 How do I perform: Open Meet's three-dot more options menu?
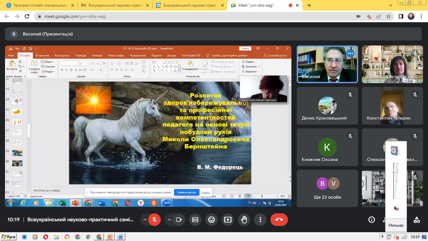click(x=260, y=220)
